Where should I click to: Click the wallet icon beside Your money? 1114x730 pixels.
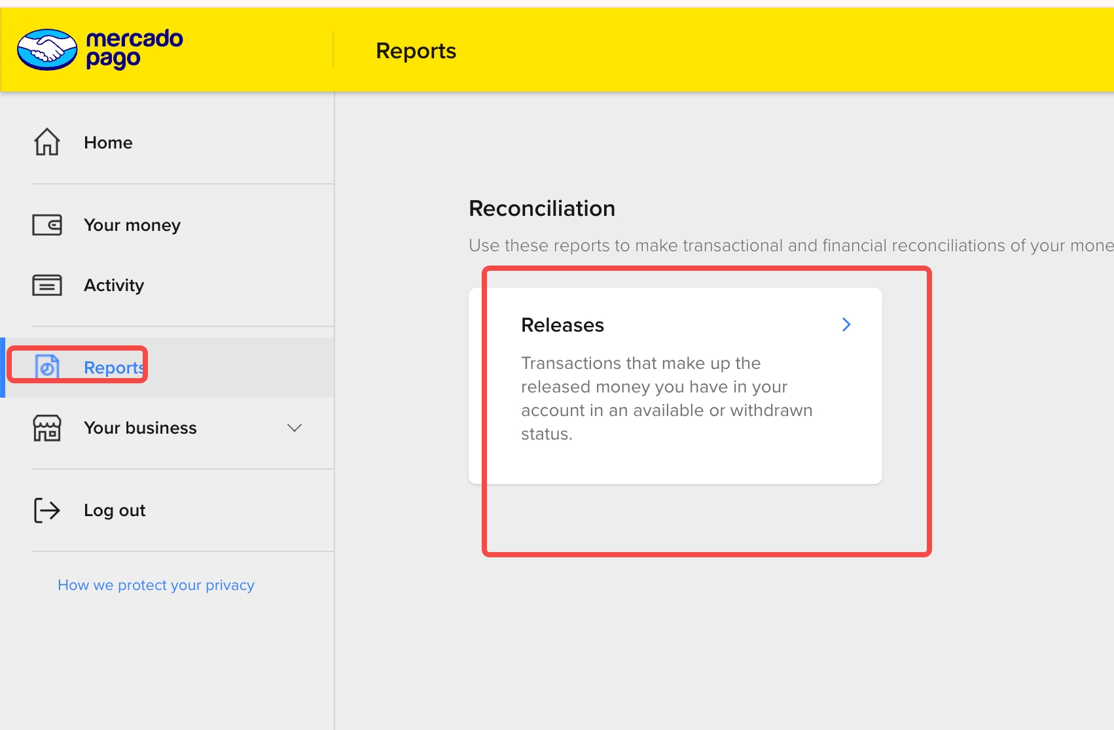(x=47, y=225)
